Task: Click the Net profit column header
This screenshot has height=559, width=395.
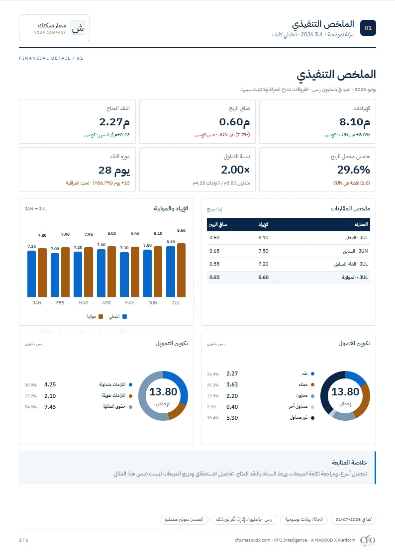Action: point(218,224)
